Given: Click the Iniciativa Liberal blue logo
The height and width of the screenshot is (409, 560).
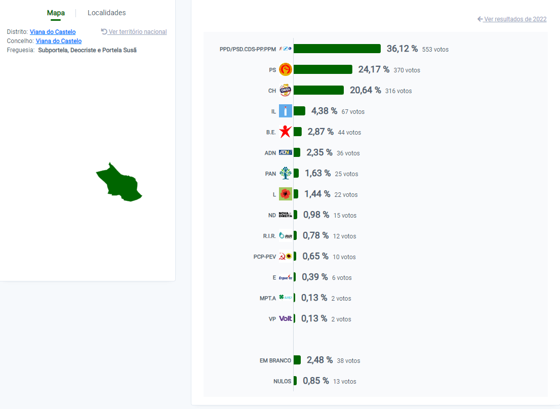Looking at the screenshot, I should coord(286,111).
